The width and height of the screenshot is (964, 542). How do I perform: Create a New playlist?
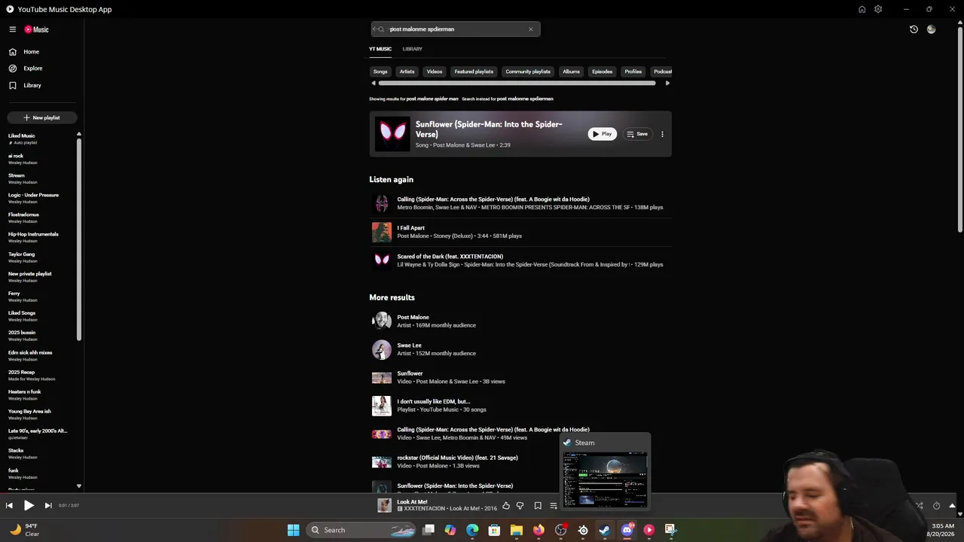coord(41,117)
